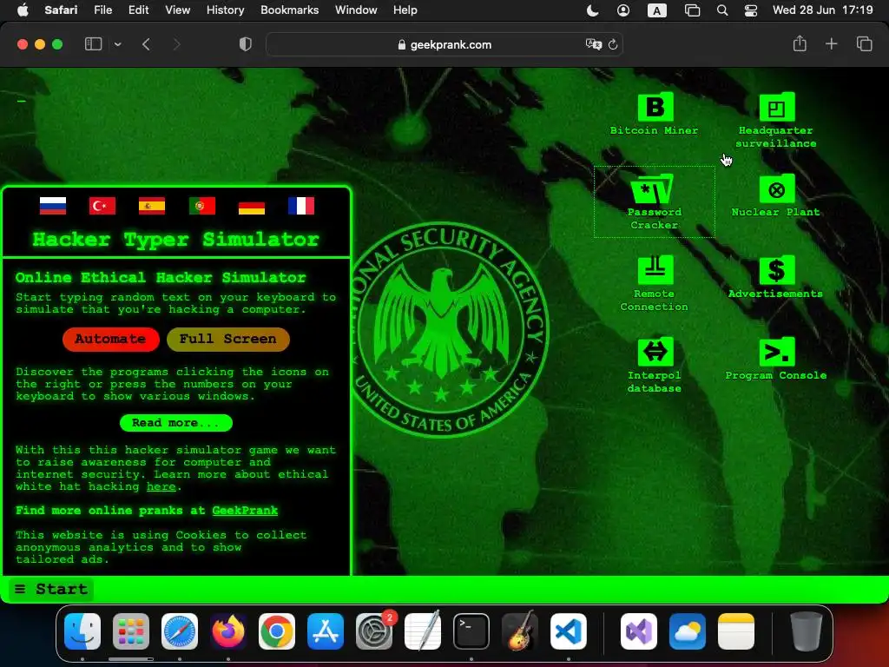This screenshot has height=667, width=889.
Task: Click the date and time in menu bar
Action: (823, 10)
